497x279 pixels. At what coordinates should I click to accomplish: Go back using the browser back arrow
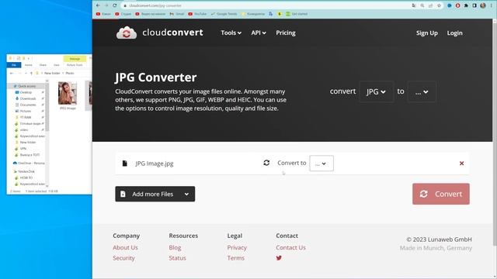[x=98, y=5]
